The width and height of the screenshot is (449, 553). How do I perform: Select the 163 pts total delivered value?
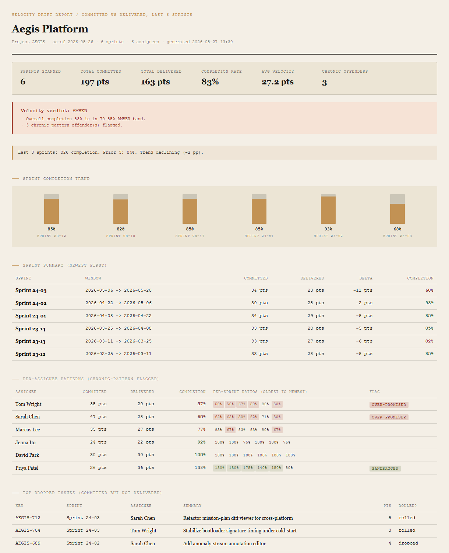pyautogui.click(x=155, y=82)
